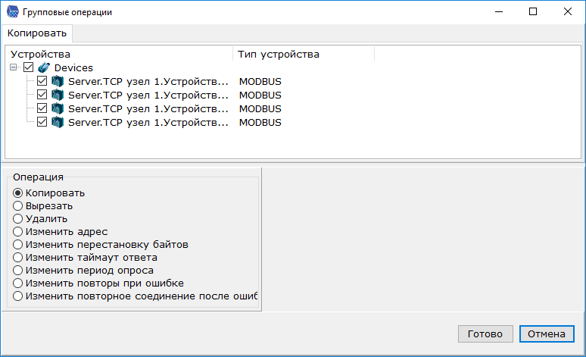Viewport: 586px width, 357px height.
Task: Select the Вырезать radio option
Action: pyautogui.click(x=18, y=205)
